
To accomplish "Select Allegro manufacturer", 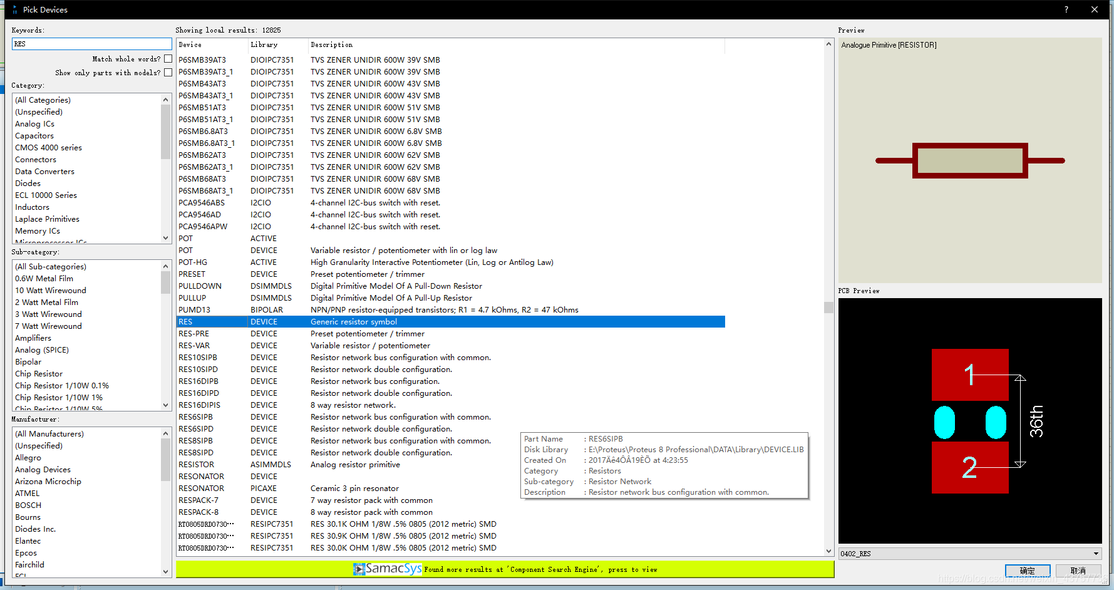I will (28, 457).
